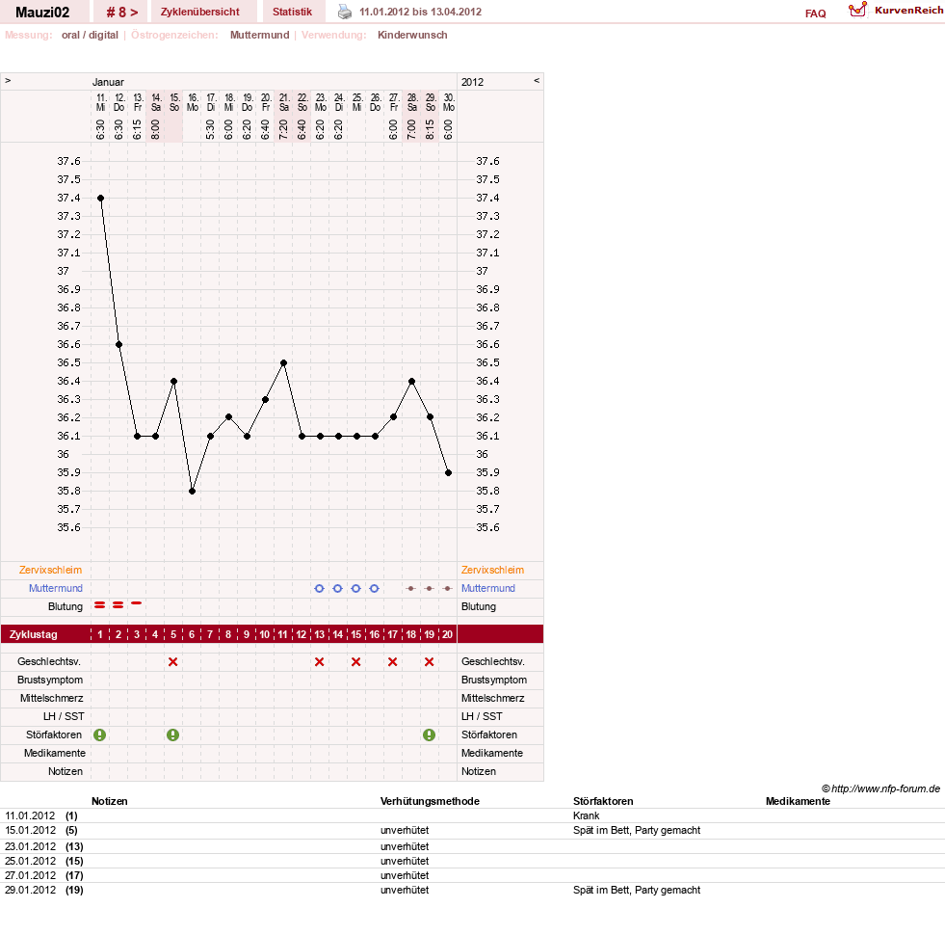Click the 35.8 temperature point on January 16
Viewport: 945px width, 935px height.
[x=193, y=491]
